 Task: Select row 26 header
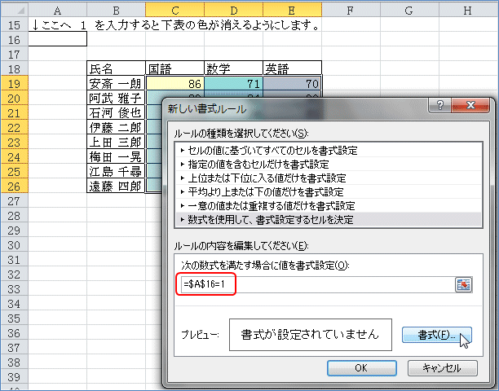(x=15, y=186)
